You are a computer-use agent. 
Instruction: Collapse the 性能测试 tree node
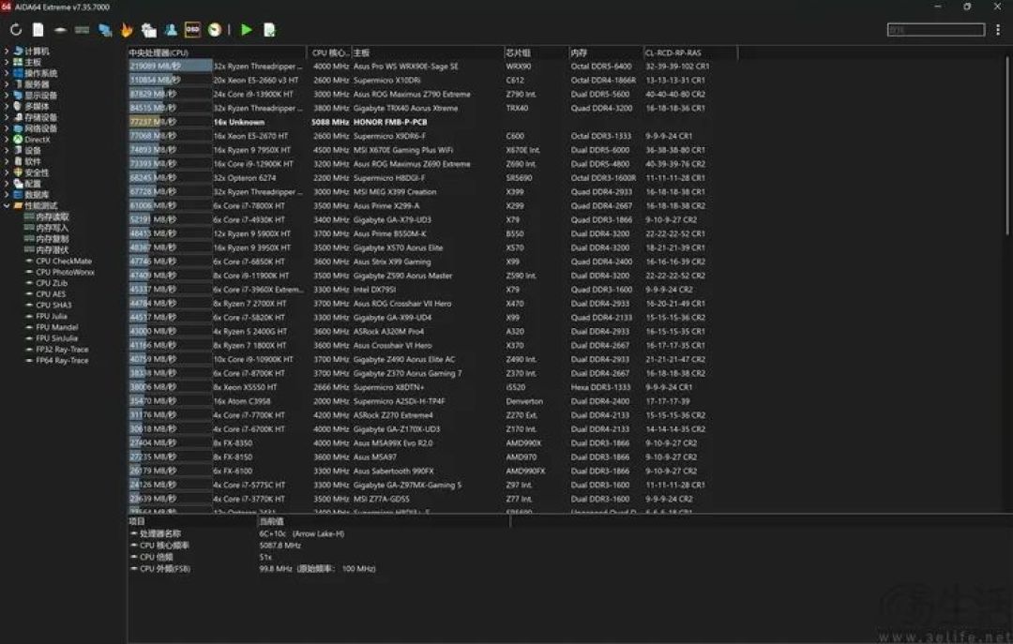tap(7, 205)
